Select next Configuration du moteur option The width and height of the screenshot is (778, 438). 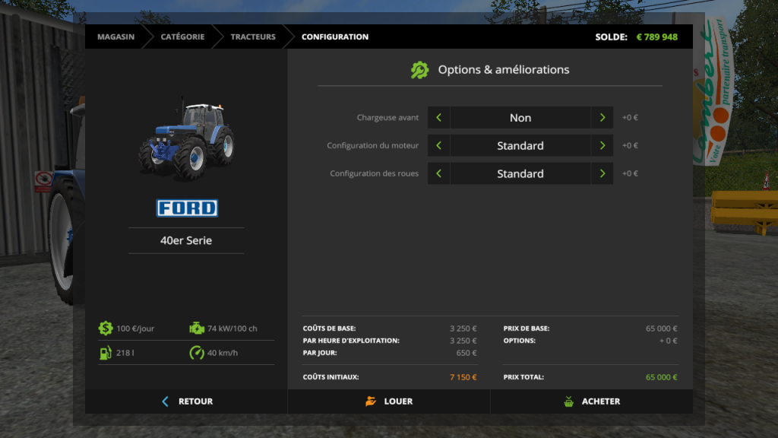click(x=602, y=145)
